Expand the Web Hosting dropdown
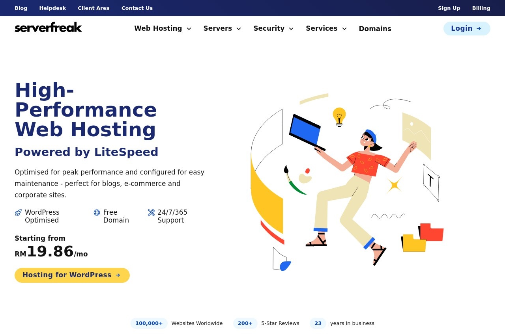 point(189,28)
